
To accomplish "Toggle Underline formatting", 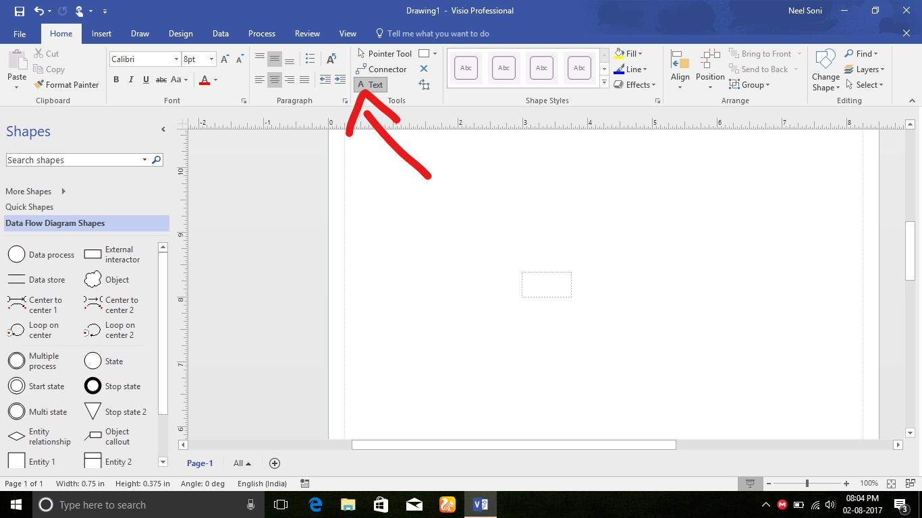I will point(145,80).
